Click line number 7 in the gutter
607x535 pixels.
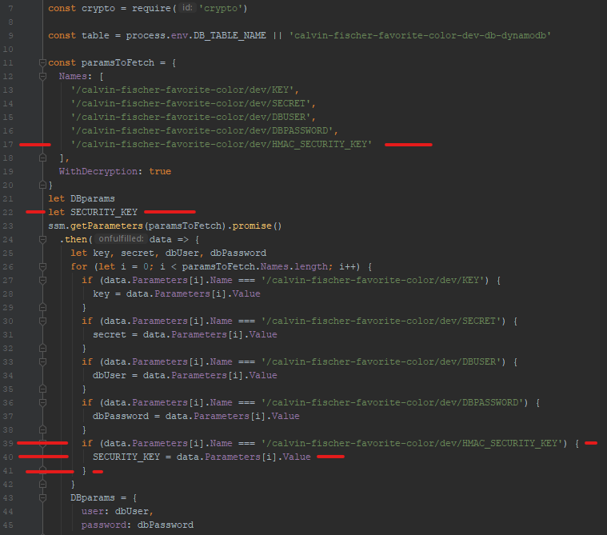coord(10,8)
